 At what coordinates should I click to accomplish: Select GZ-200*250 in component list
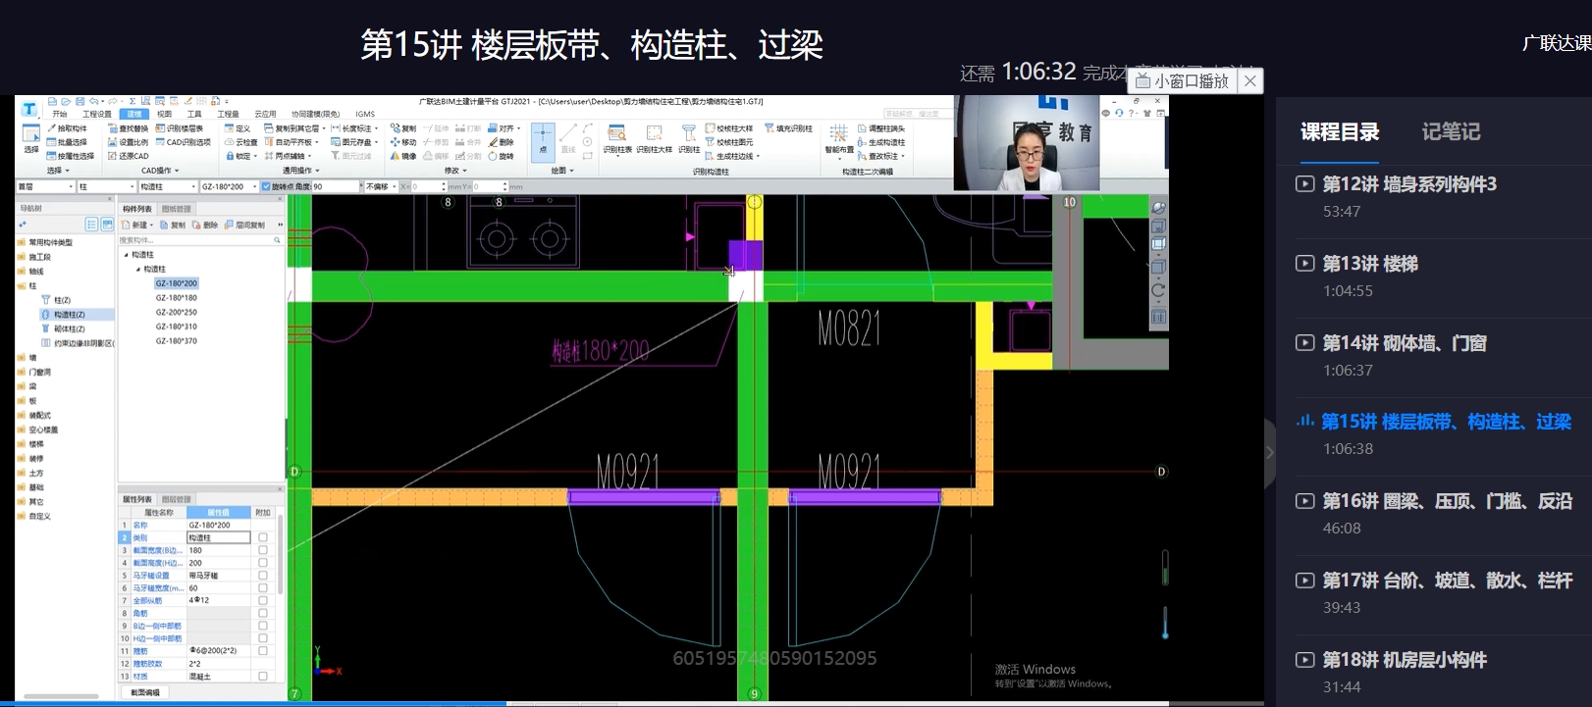pos(176,312)
